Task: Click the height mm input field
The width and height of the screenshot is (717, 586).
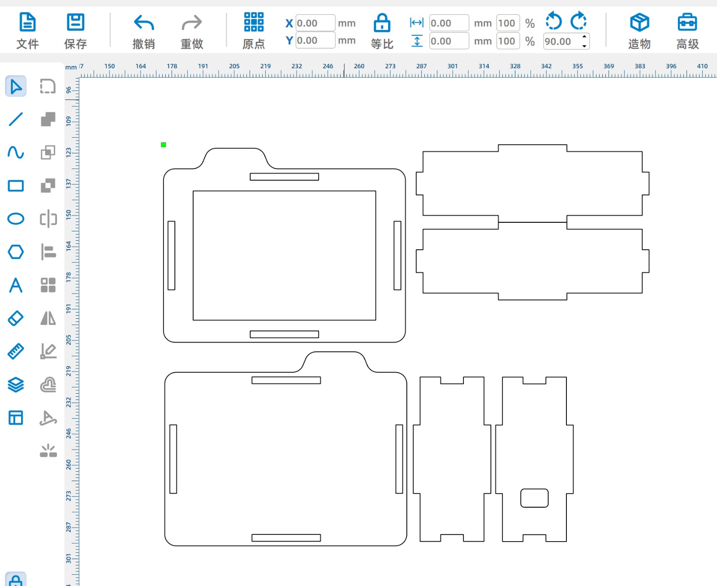Action: coord(449,41)
